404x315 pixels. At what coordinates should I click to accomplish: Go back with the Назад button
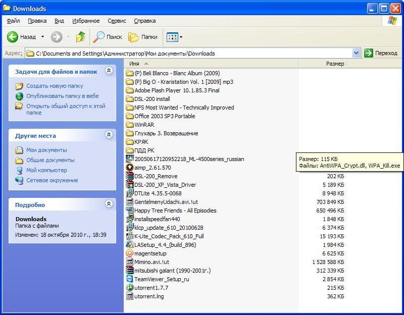[x=21, y=37]
